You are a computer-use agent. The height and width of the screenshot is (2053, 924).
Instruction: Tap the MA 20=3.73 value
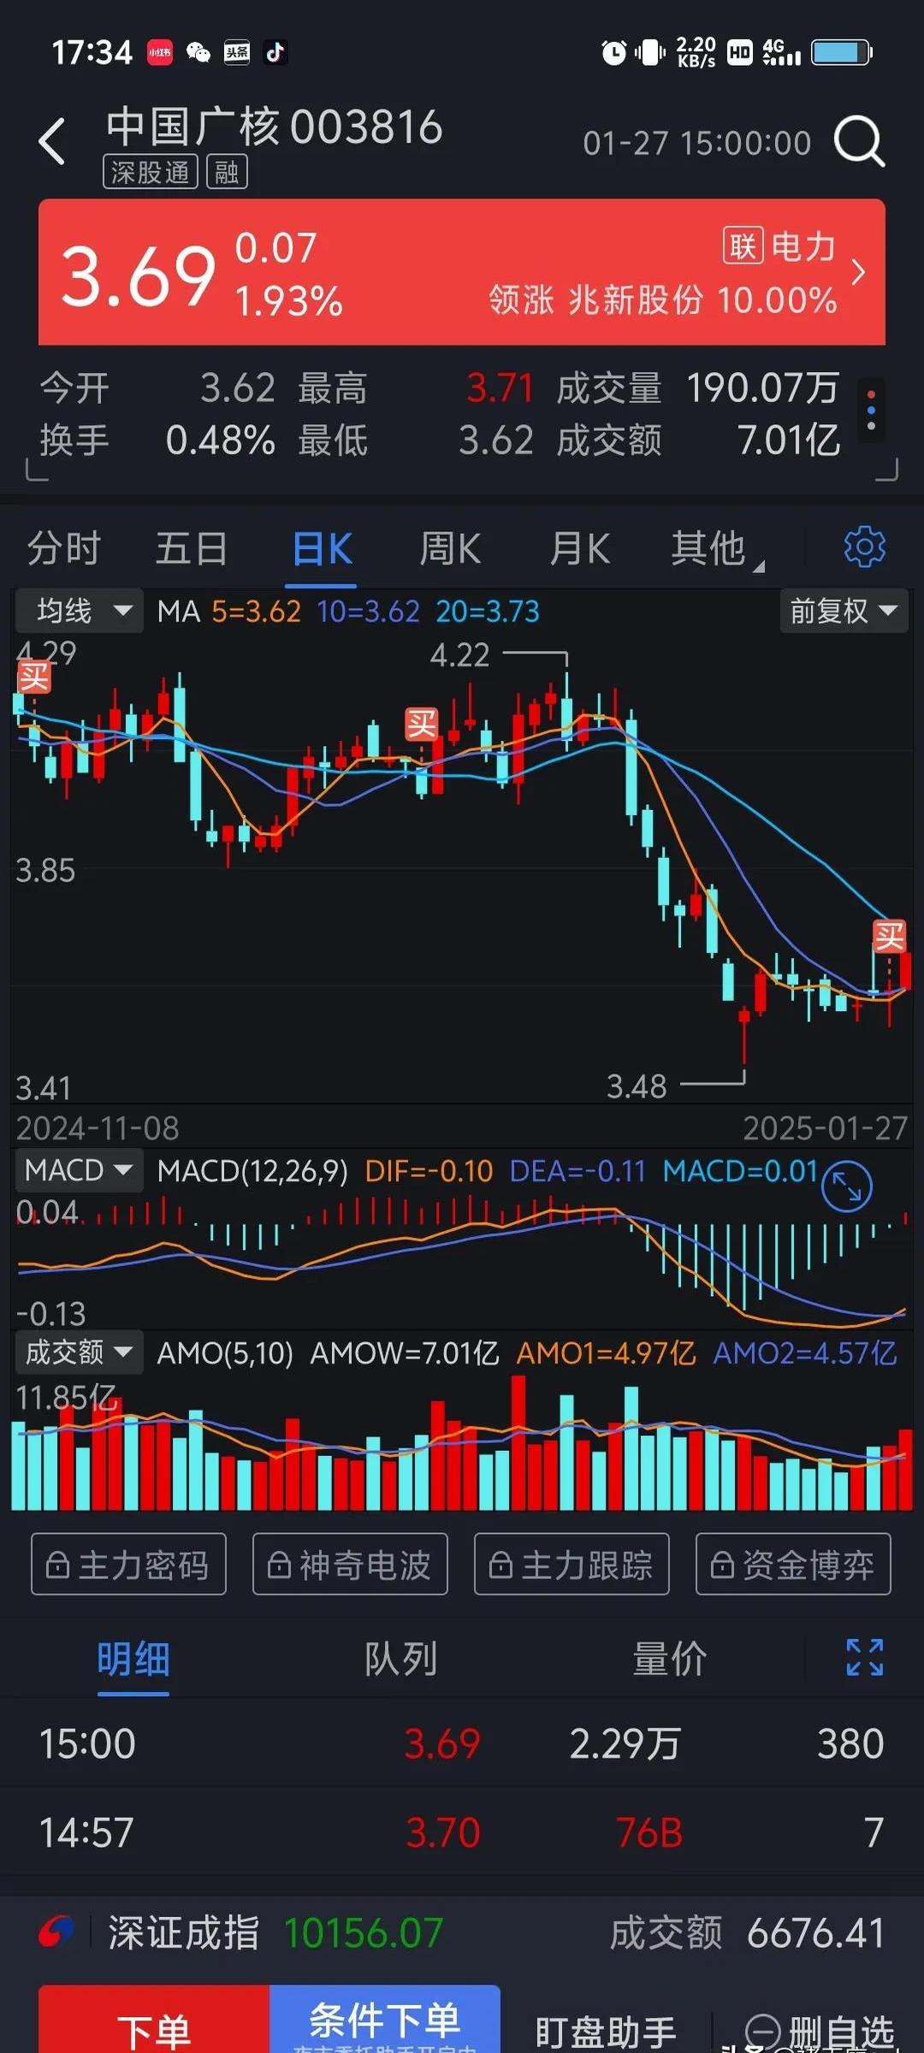pos(488,612)
